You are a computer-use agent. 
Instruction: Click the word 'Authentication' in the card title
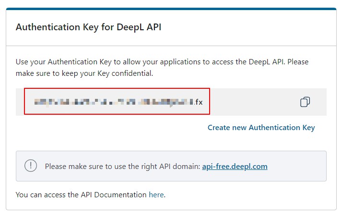tap(48, 27)
